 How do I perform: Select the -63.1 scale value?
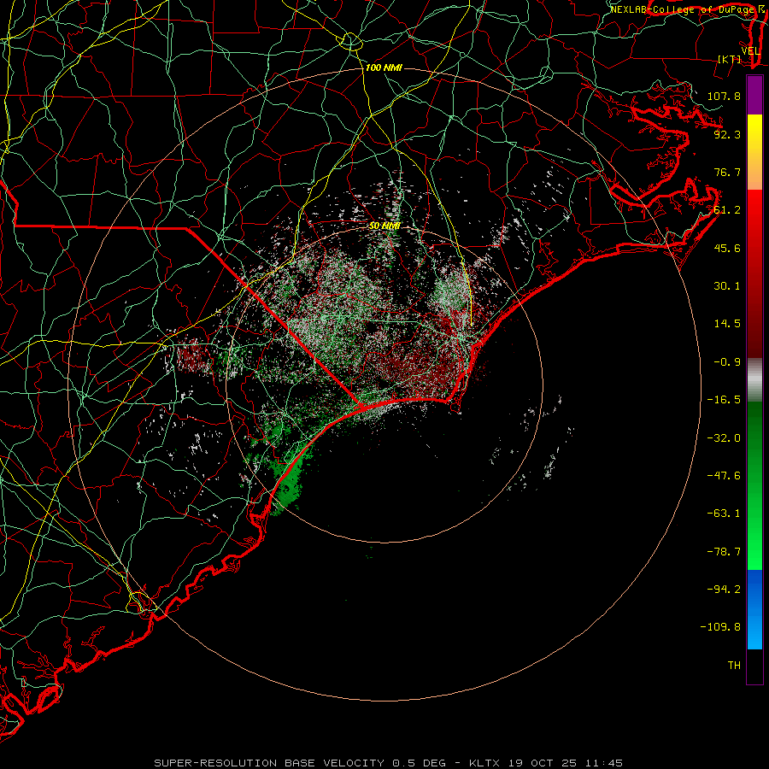(x=724, y=514)
